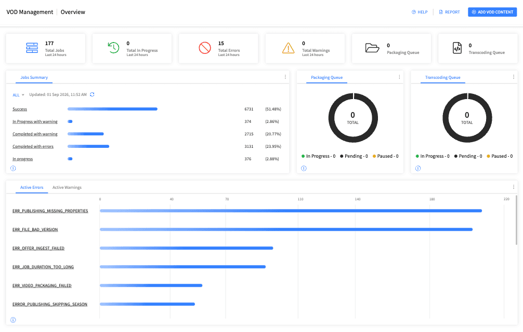
Task: Click the HELP link
Action: pos(420,12)
